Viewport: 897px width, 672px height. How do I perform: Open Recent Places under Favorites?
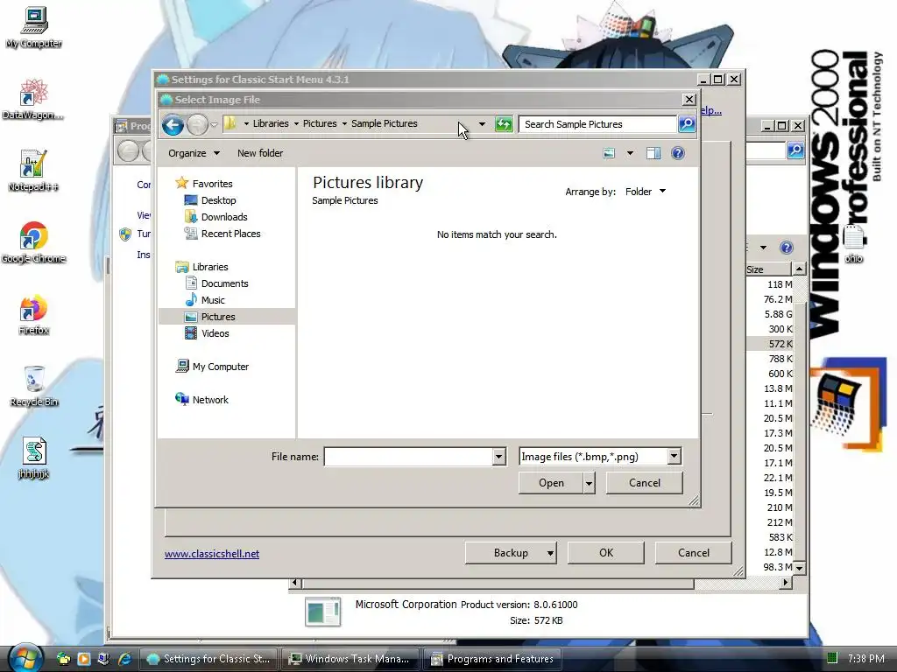pyautogui.click(x=230, y=233)
